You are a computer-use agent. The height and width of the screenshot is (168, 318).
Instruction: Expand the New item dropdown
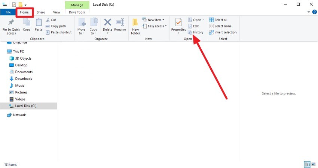pos(153,20)
